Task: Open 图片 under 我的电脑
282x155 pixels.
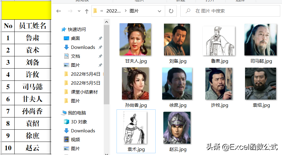Action: [x=75, y=148]
